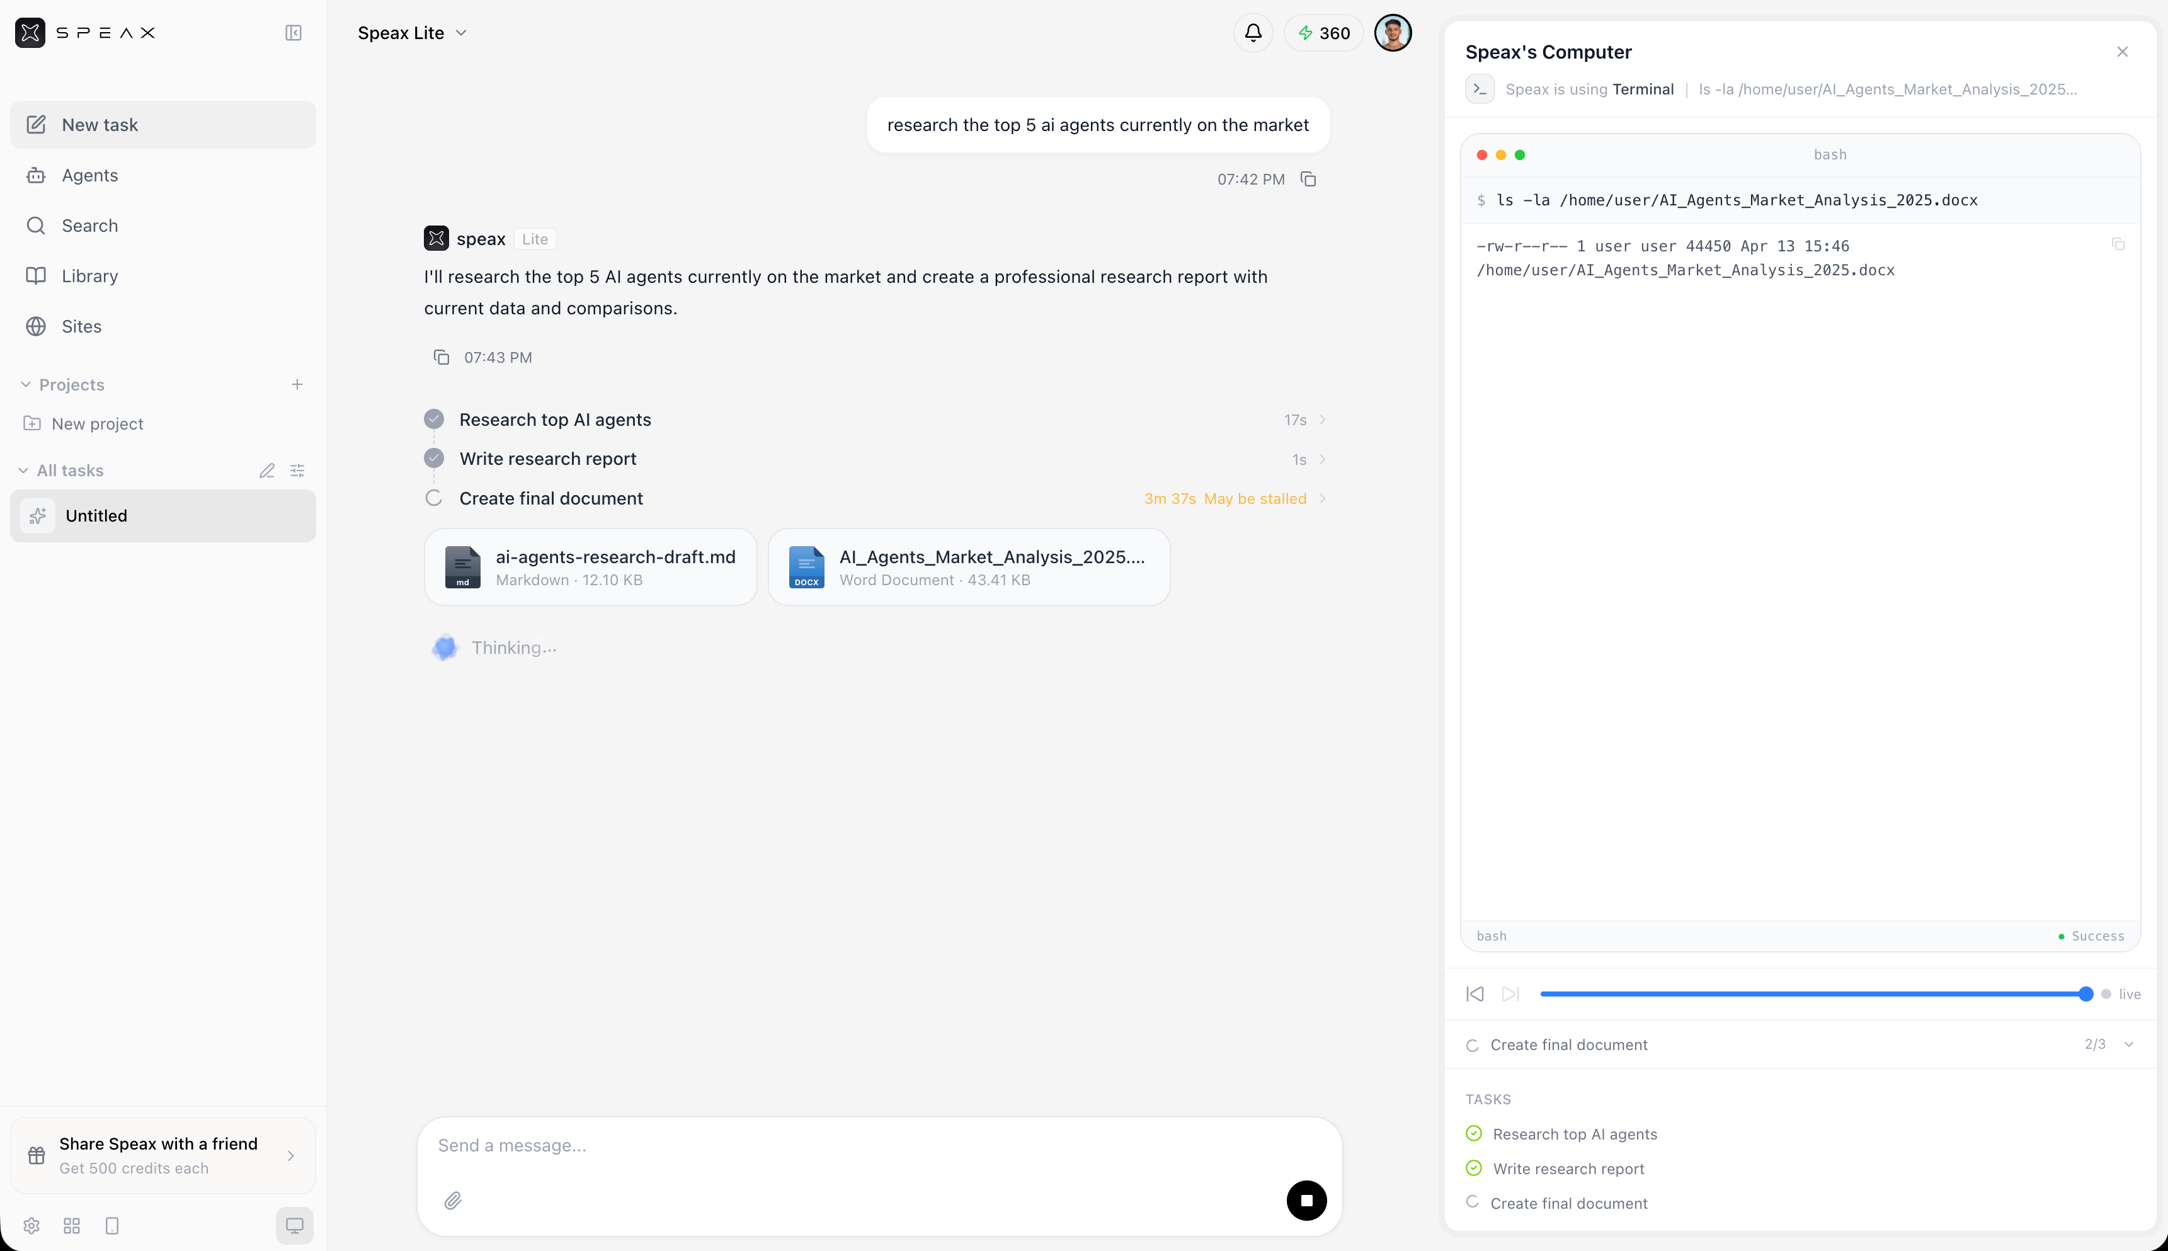Skip backward in the live replay controls
This screenshot has width=2168, height=1251.
[1474, 993]
